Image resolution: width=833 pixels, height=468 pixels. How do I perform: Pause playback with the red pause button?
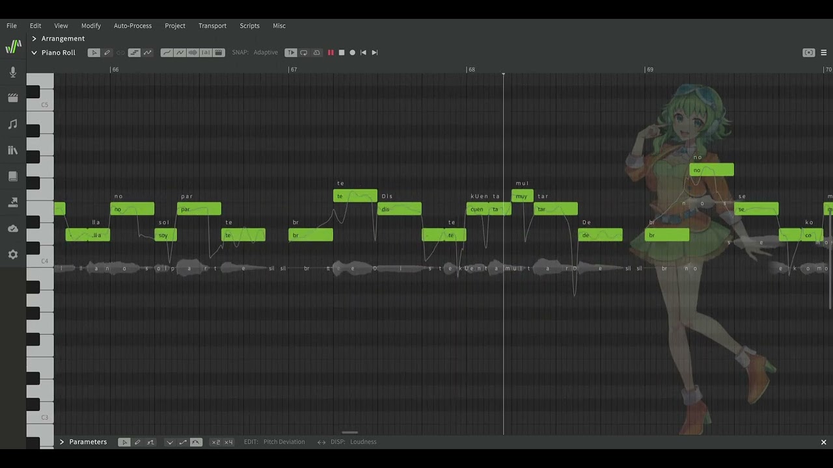click(331, 53)
